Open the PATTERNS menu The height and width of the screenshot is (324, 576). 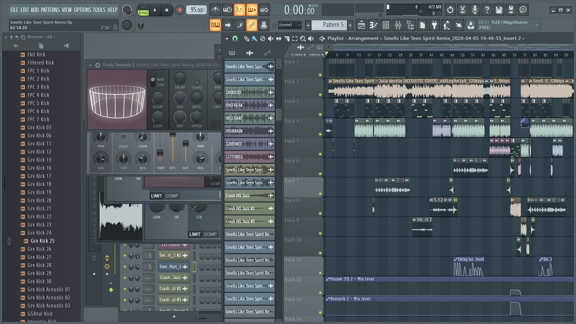point(50,10)
